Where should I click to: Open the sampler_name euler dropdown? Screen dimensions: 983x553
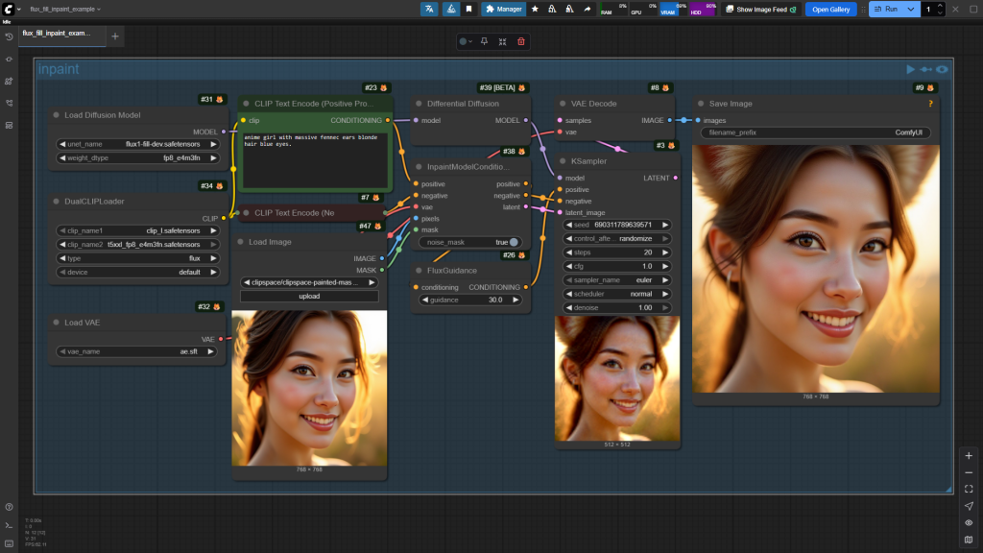tap(617, 279)
